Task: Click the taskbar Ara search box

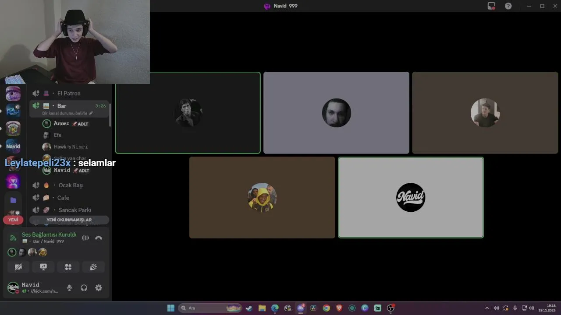Action: point(210,308)
